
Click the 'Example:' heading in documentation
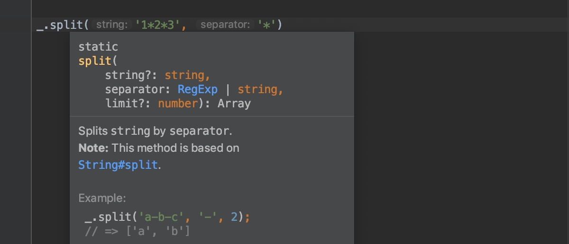point(102,198)
